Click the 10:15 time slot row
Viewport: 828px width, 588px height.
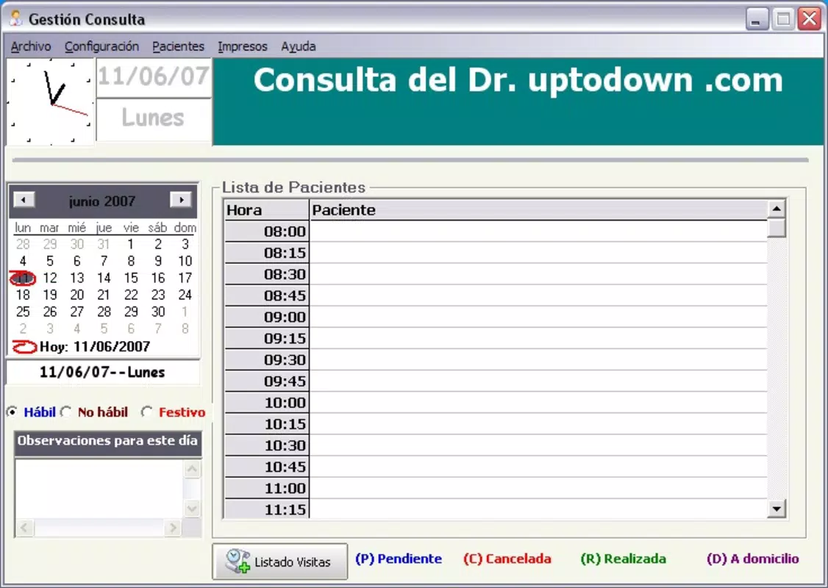pyautogui.click(x=496, y=424)
